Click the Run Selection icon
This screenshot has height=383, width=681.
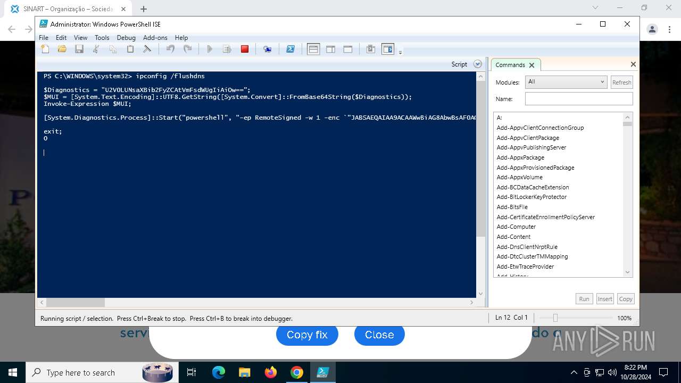click(227, 49)
